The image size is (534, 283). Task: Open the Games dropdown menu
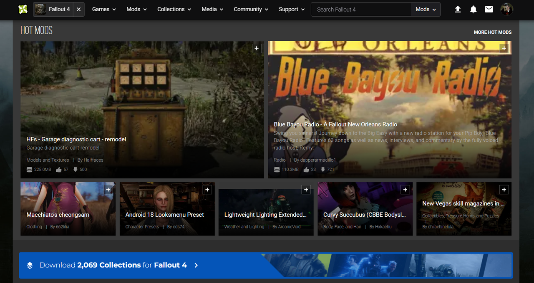(104, 9)
